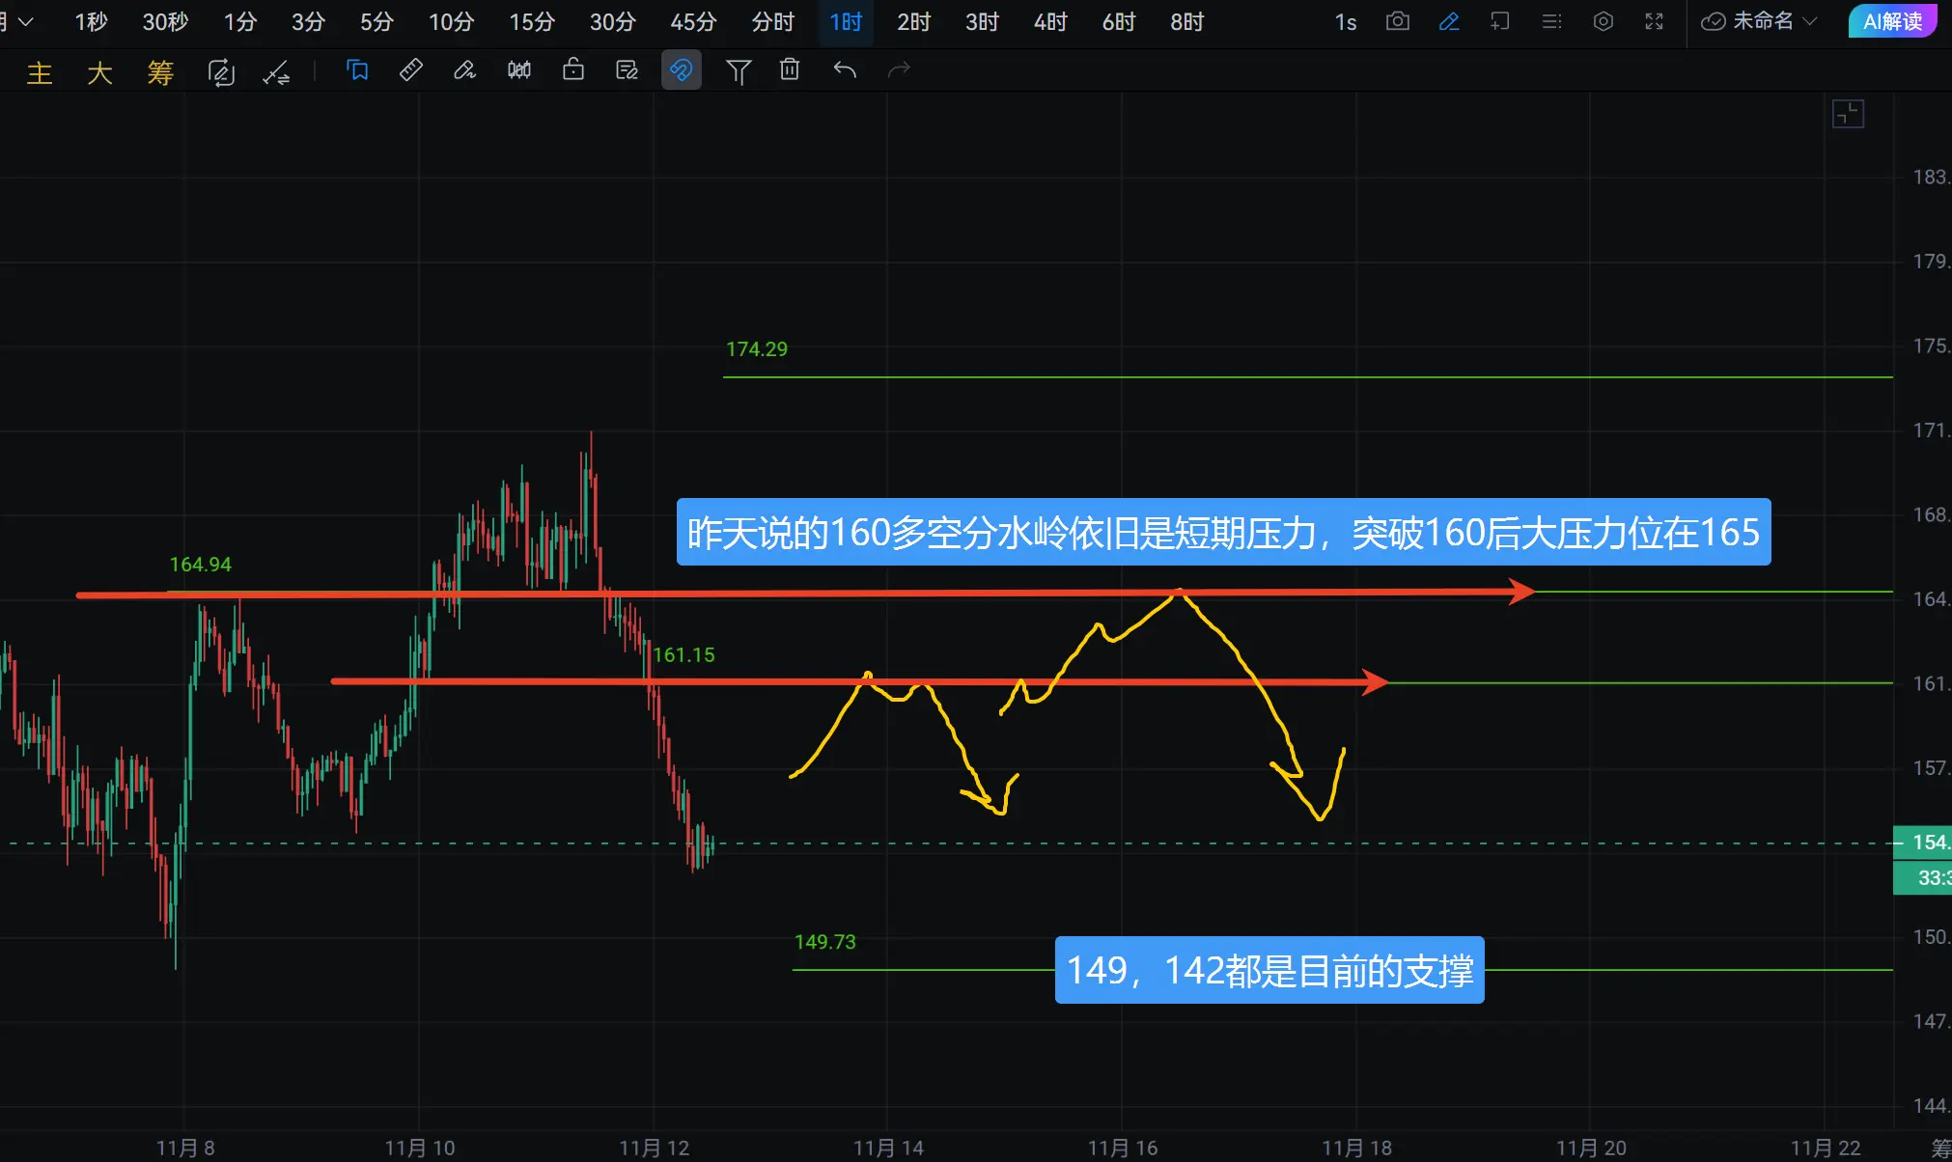This screenshot has width=1952, height=1162.
Task: Click the filter funnel icon
Action: (738, 70)
